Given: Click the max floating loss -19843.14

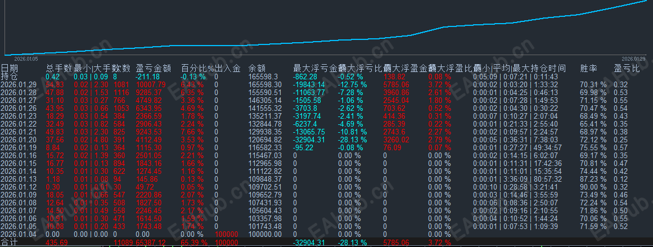Looking at the screenshot, I should (x=309, y=84).
